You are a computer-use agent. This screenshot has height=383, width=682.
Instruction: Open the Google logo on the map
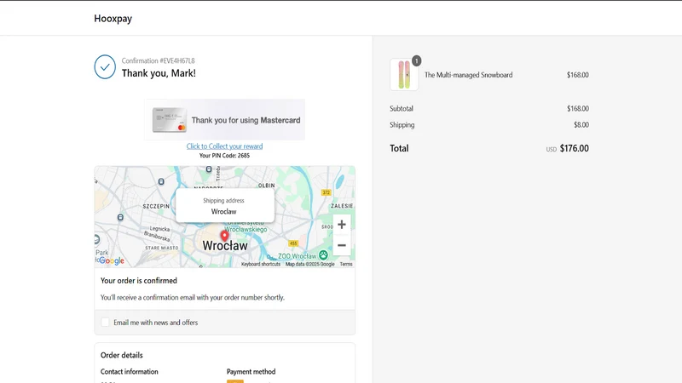tap(112, 260)
